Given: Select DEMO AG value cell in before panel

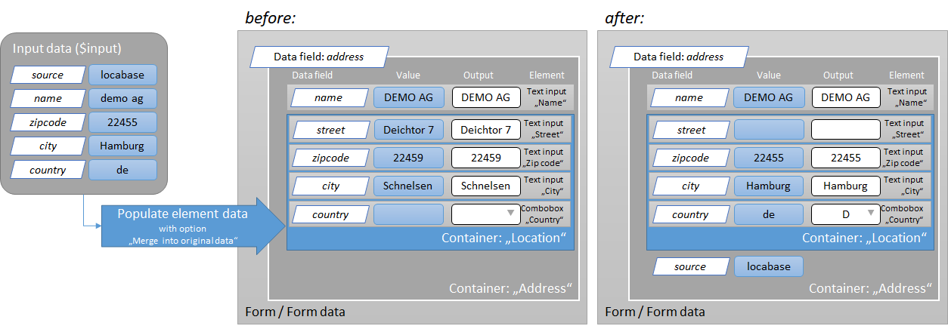Looking at the screenshot, I should [409, 97].
